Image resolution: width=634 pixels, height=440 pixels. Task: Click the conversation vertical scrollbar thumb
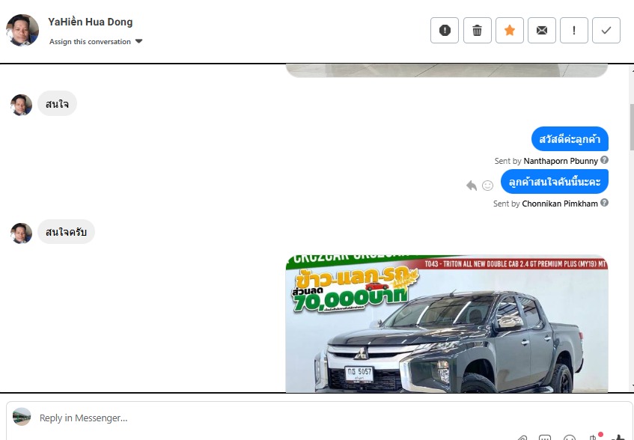click(x=632, y=126)
